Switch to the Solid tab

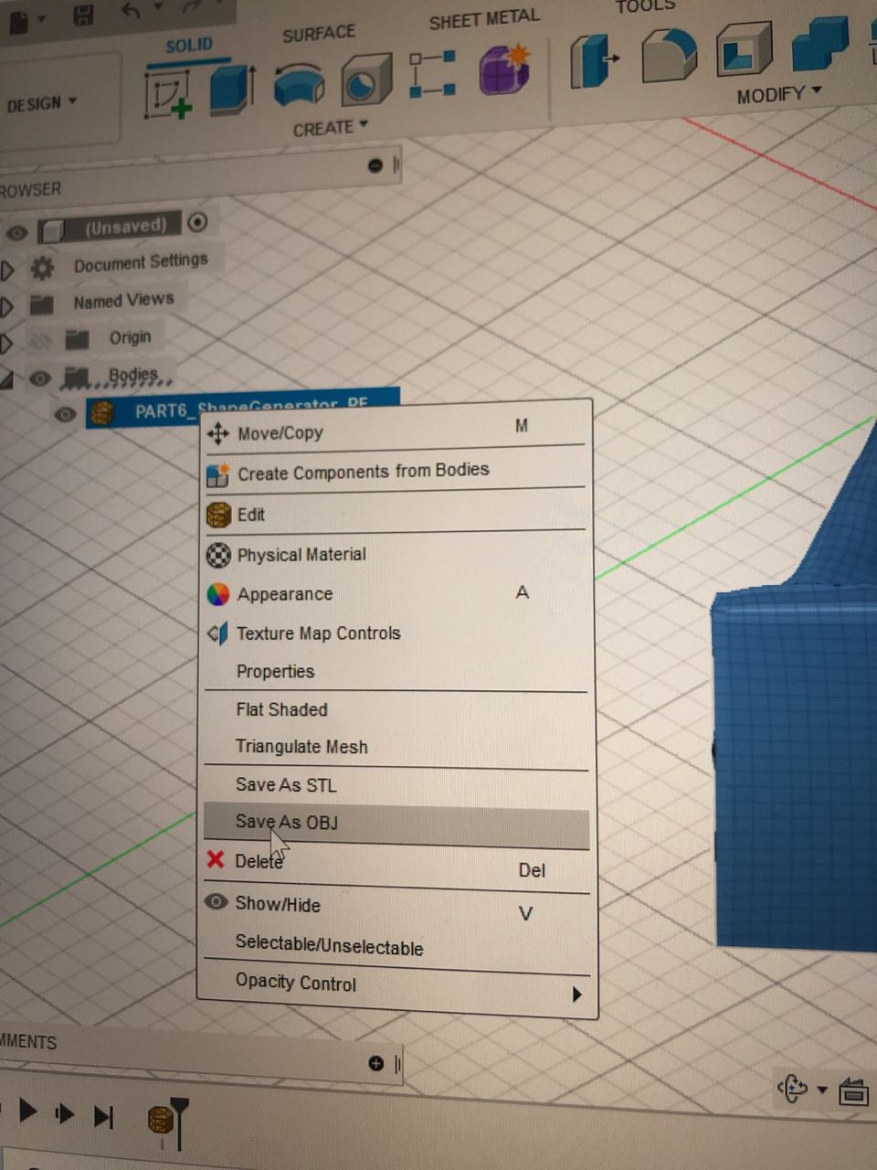pos(189,46)
